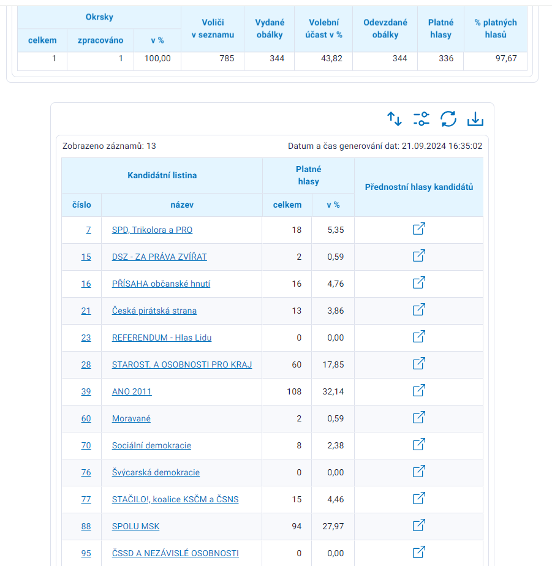Open the Česká pirátská strana link
The height and width of the screenshot is (566, 552).
pyautogui.click(x=154, y=311)
